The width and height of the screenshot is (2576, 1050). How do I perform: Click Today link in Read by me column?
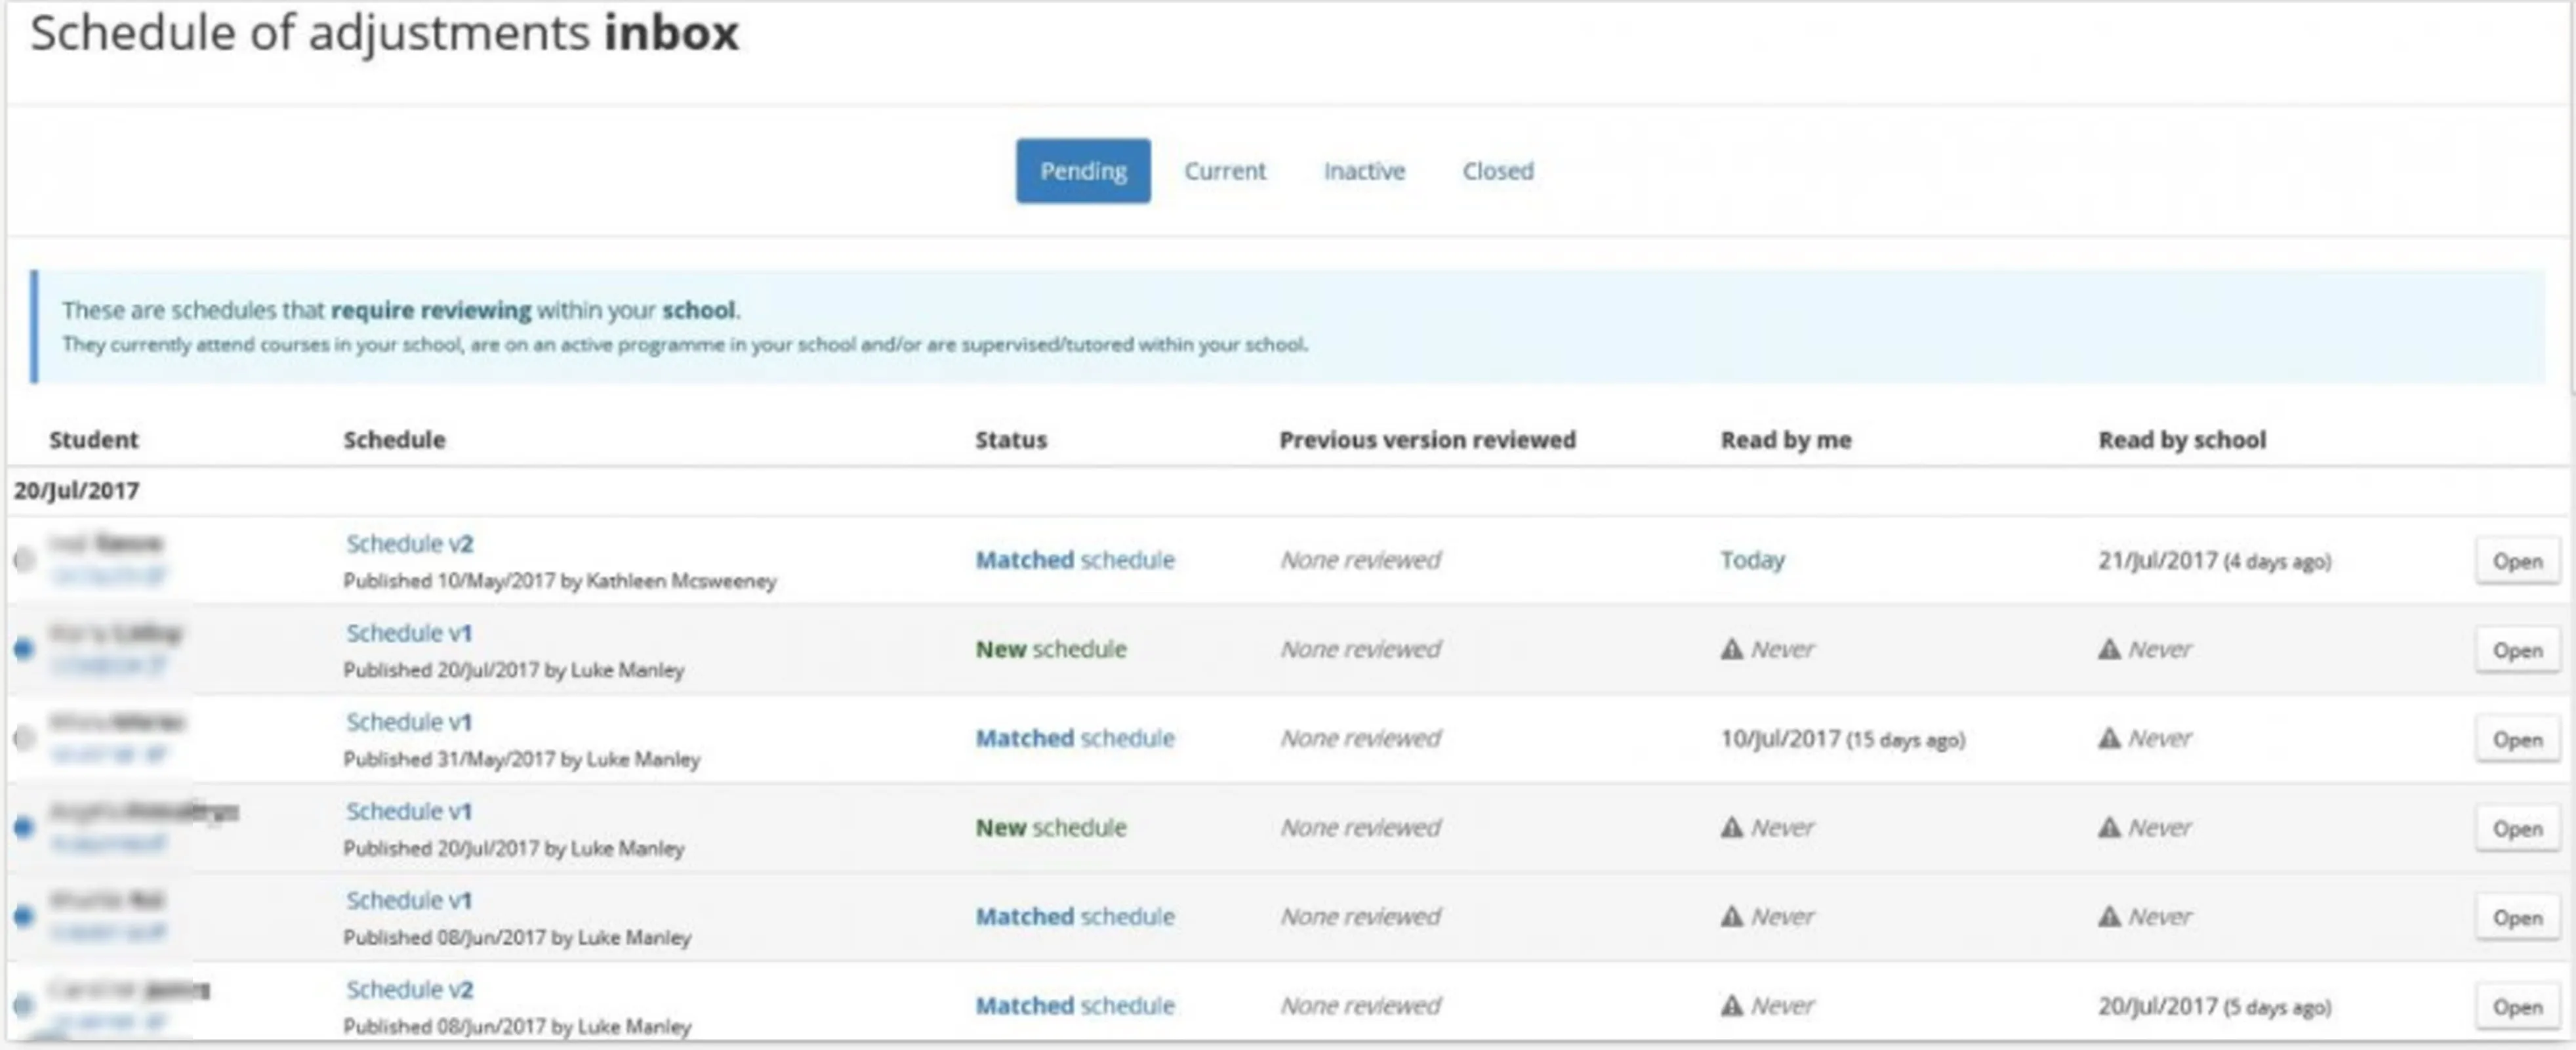click(1752, 560)
